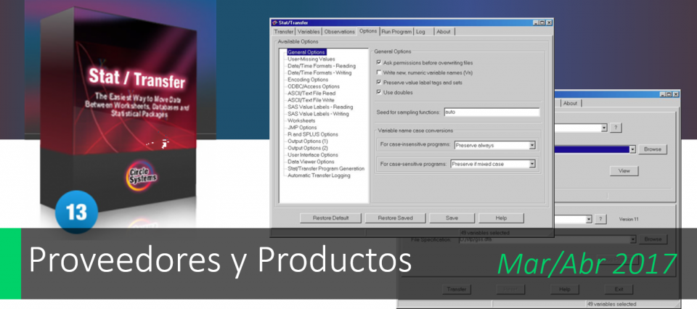Image resolution: width=697 pixels, height=309 pixels.
Task: Click the Stat/Transfer title bar icon
Action: 274,22
